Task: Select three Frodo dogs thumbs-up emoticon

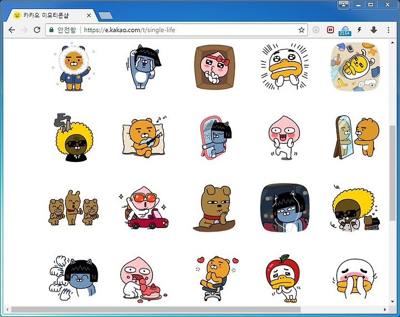Action: [73, 208]
